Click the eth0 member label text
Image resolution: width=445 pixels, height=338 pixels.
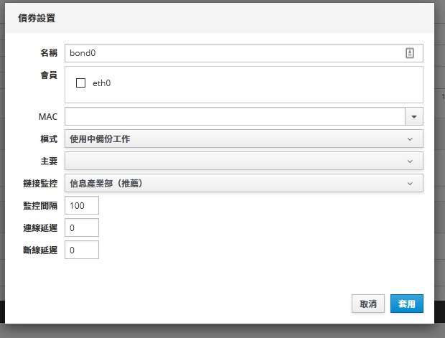tap(102, 83)
